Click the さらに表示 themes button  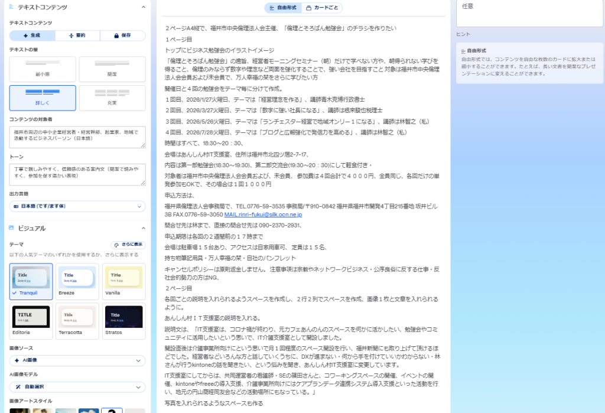[x=128, y=245]
